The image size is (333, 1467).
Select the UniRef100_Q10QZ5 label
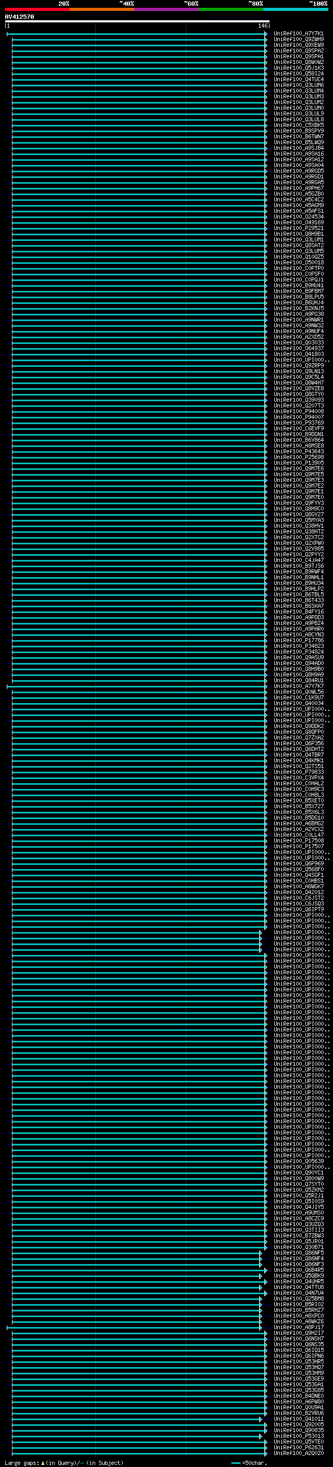click(298, 257)
